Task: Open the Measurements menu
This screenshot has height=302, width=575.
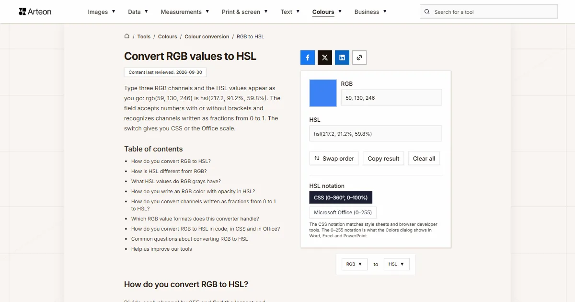Action: 185,12
